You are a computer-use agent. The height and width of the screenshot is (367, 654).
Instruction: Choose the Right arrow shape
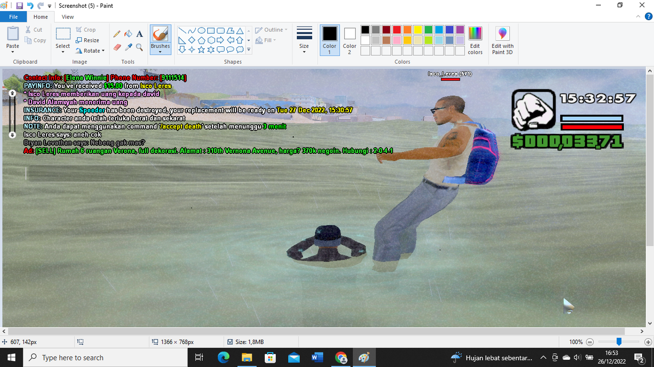[221, 40]
